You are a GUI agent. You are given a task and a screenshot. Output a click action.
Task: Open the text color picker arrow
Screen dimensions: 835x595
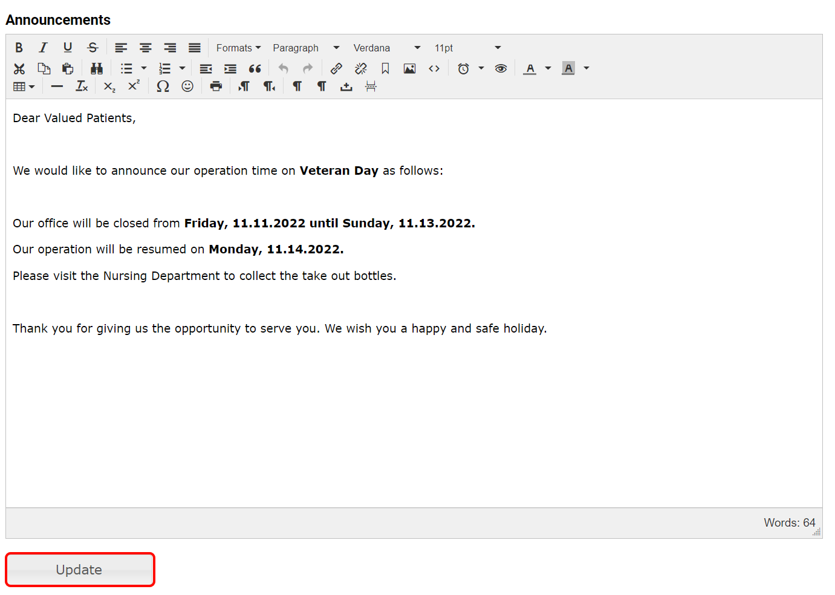coord(548,68)
